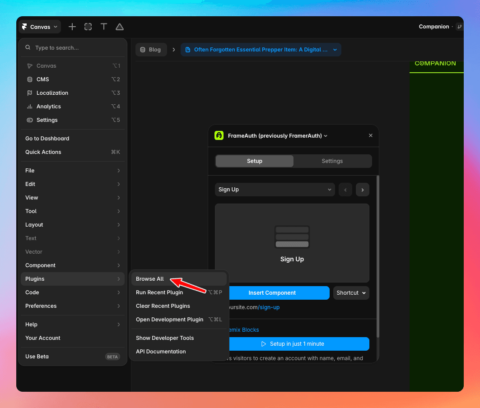480x408 pixels.
Task: Click the search magnifier icon
Action: 28,47
